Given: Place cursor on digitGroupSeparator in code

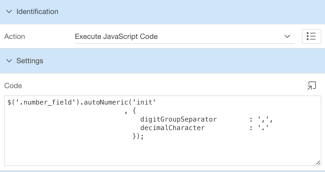Looking at the screenshot, I should 179,119.
